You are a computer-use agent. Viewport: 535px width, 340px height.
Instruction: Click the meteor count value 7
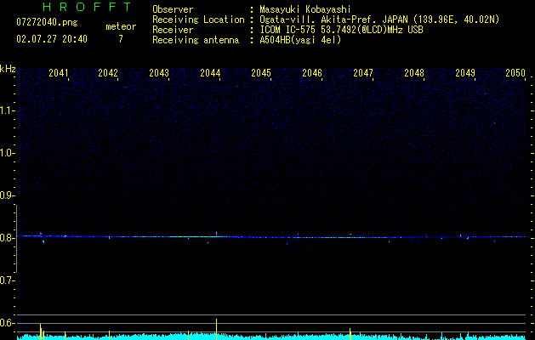pos(121,39)
